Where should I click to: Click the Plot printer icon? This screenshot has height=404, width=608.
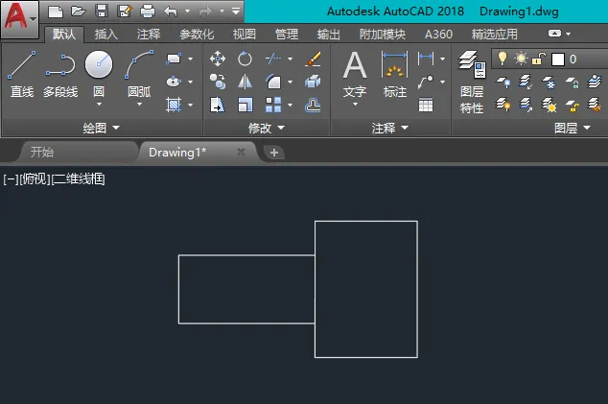coord(148,12)
